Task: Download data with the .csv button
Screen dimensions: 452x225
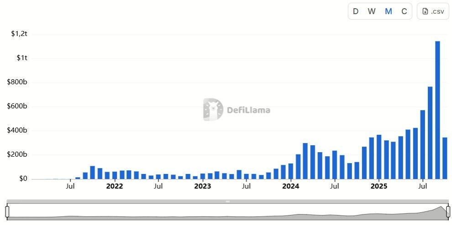Action: pos(434,11)
